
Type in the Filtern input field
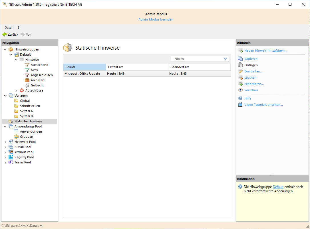(197, 59)
